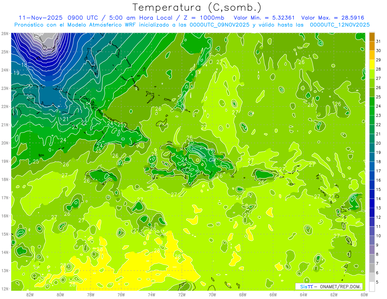This screenshot has width=387, height=299.
Task: Click the 80W longitude axis label
Action: [x=60, y=294]
